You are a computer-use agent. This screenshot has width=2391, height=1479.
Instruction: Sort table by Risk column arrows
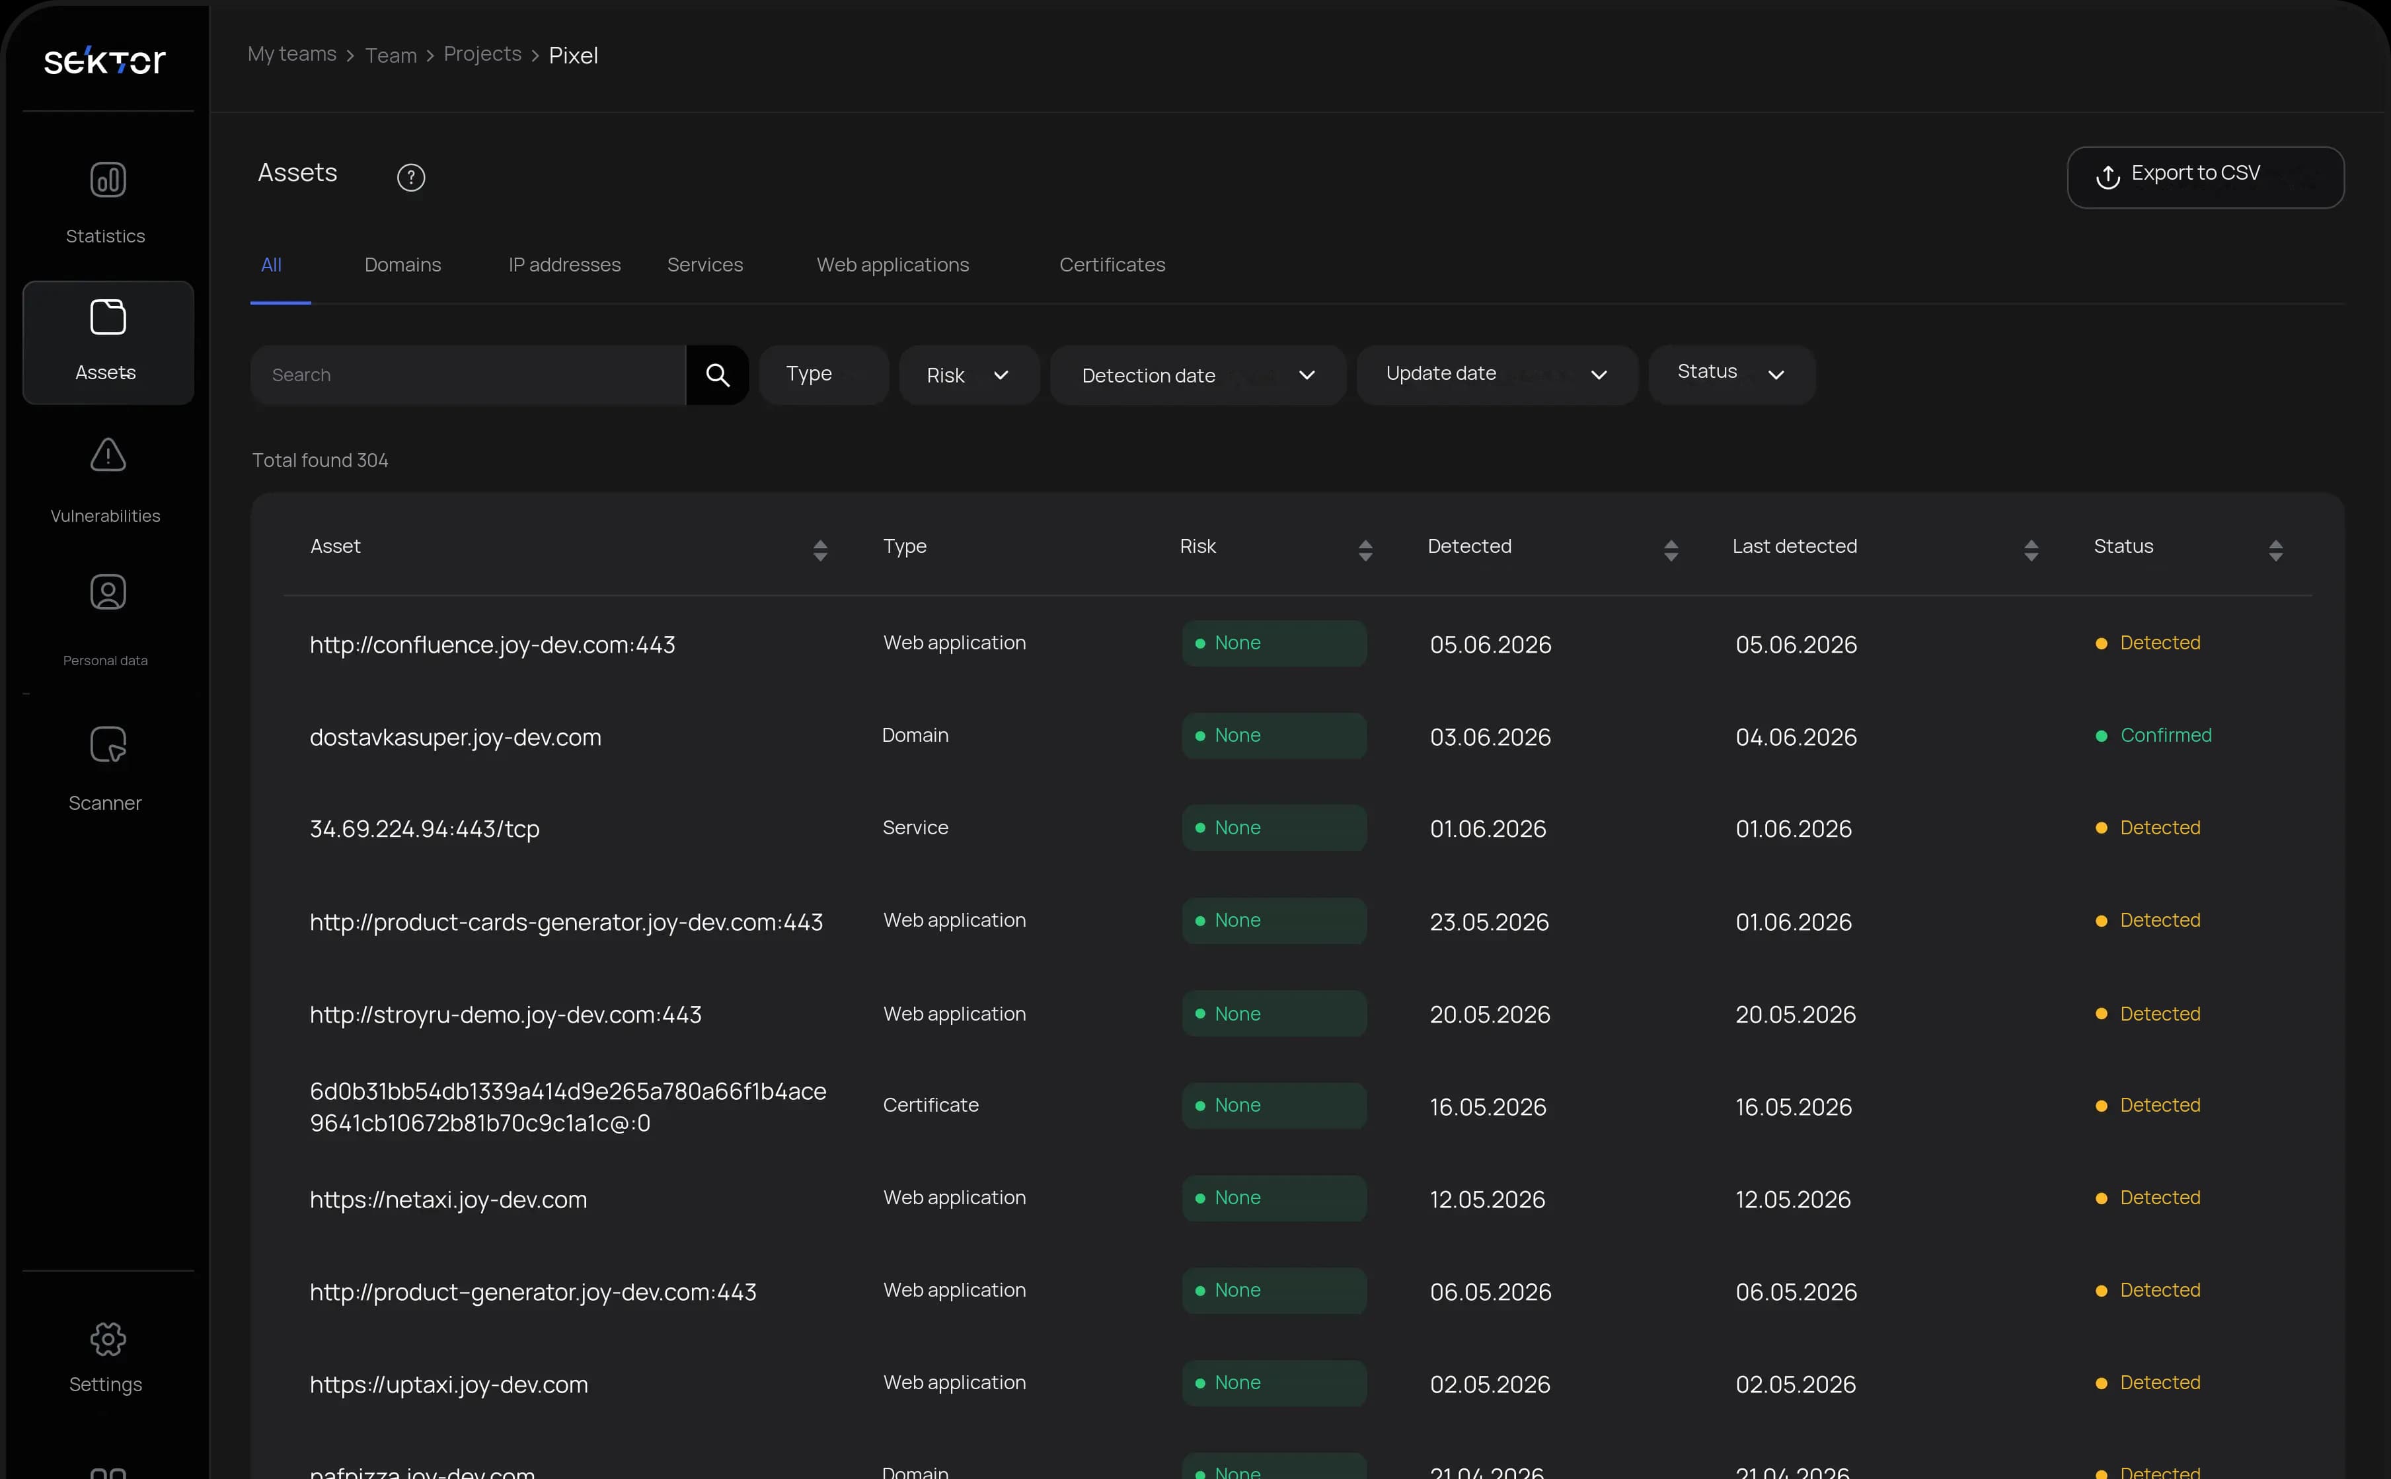tap(1365, 551)
